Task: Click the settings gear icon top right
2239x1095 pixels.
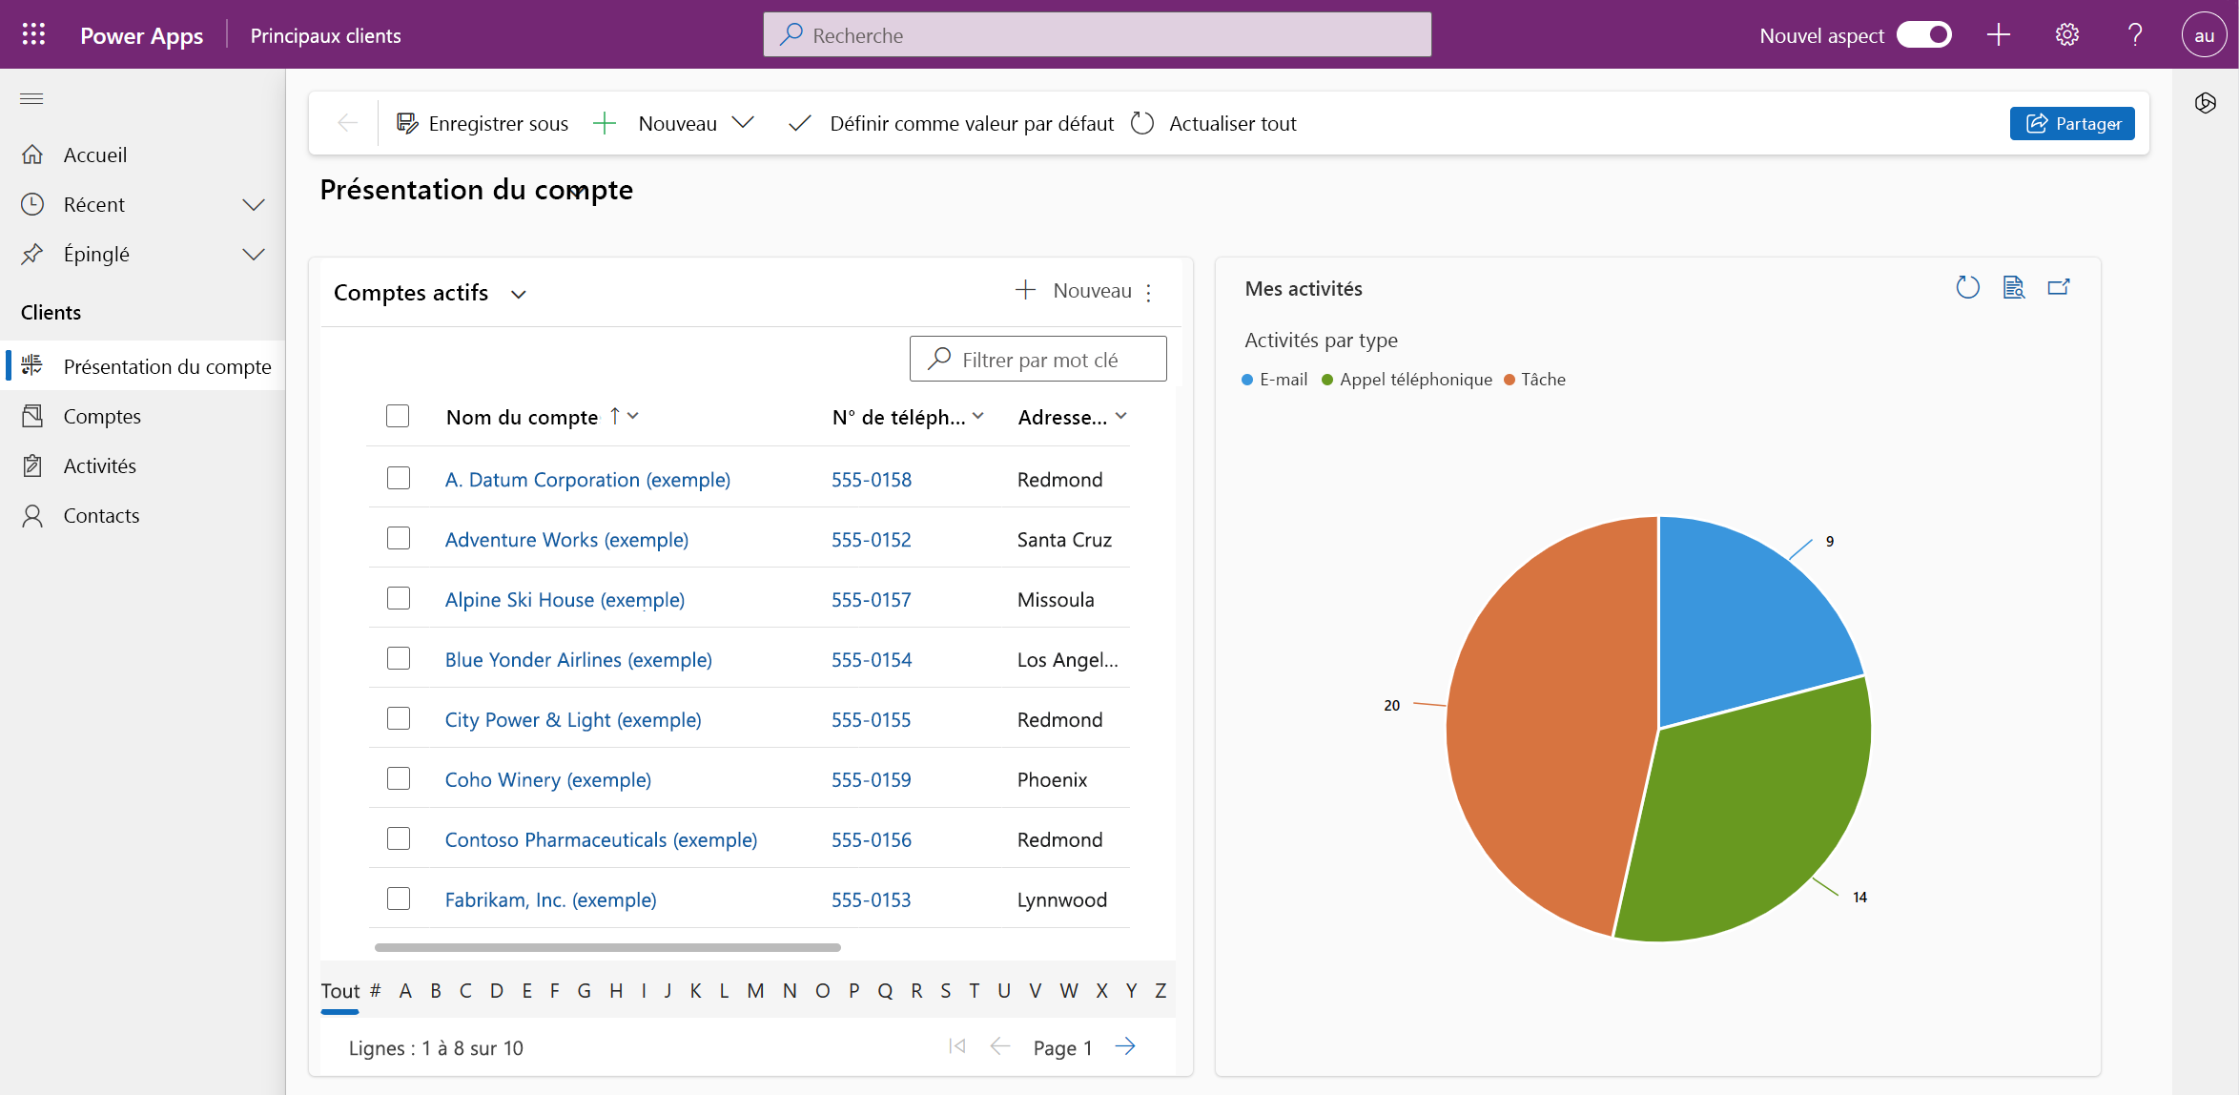Action: pos(2066,34)
